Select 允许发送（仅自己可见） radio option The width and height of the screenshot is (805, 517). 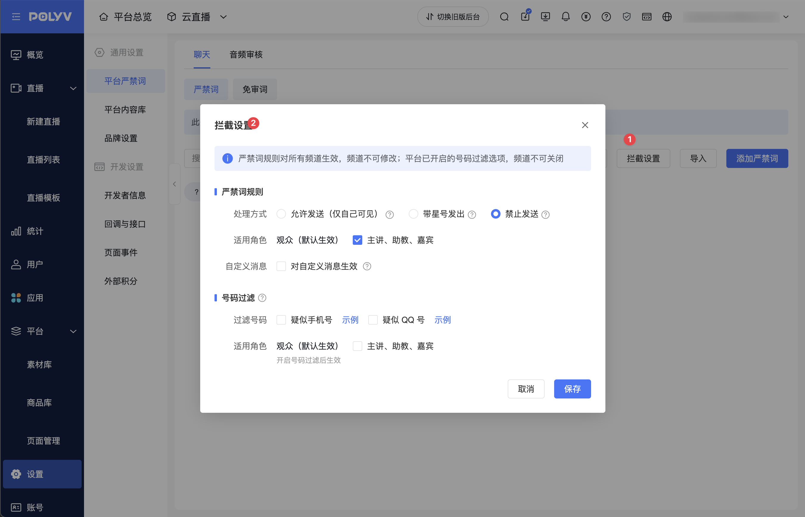click(x=281, y=214)
